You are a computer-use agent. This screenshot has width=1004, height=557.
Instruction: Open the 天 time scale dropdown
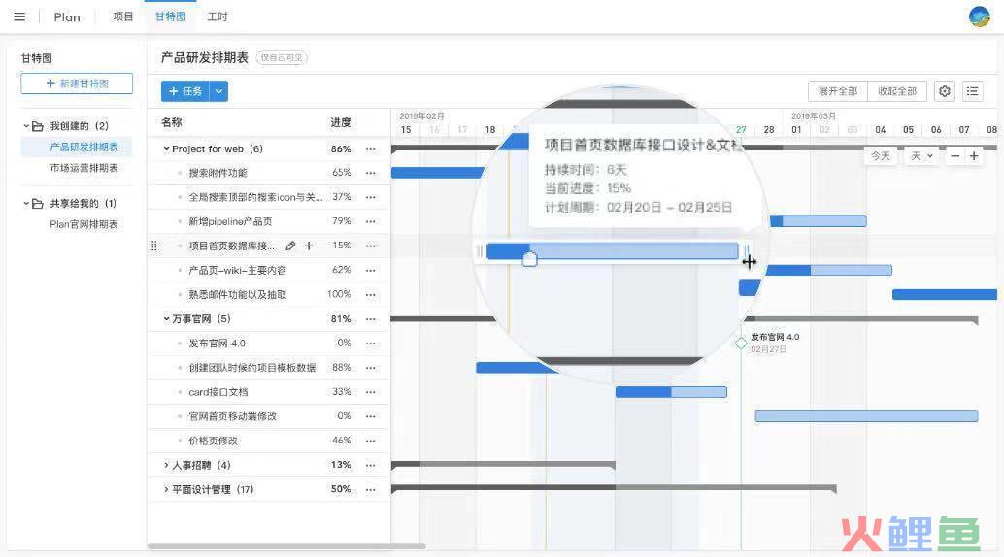click(x=921, y=156)
